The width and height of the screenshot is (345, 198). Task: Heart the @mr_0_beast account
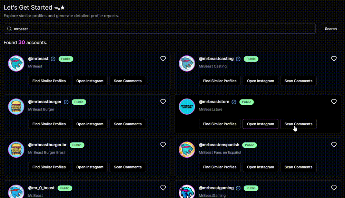(163, 188)
